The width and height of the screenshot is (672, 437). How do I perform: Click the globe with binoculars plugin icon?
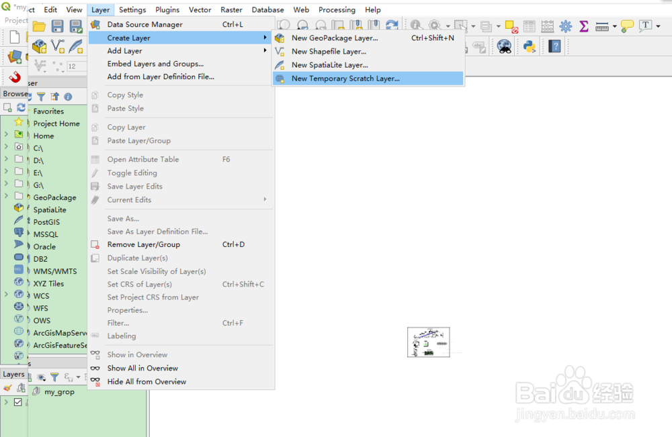(505, 46)
